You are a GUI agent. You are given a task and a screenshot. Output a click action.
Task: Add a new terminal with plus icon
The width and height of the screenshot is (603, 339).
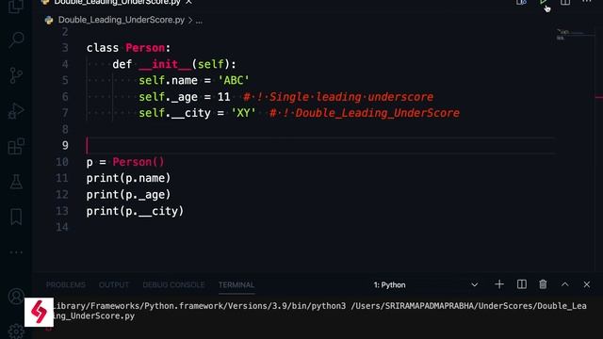pyautogui.click(x=499, y=284)
